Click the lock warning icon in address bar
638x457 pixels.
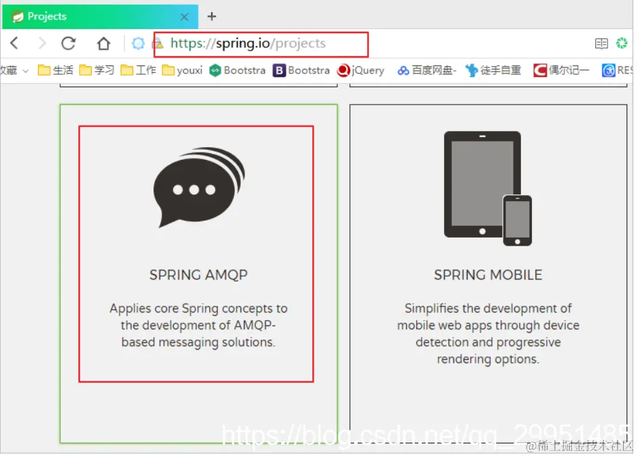[x=159, y=43]
